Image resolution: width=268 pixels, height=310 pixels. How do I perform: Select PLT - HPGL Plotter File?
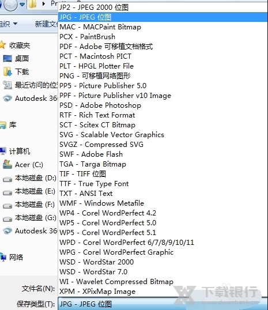(163, 66)
